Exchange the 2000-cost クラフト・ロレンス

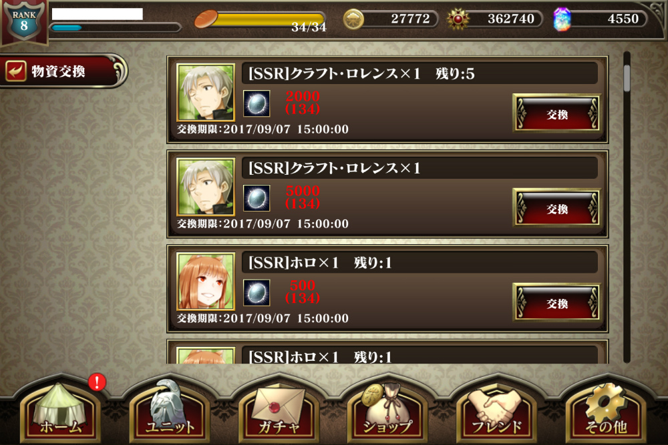coord(557,113)
